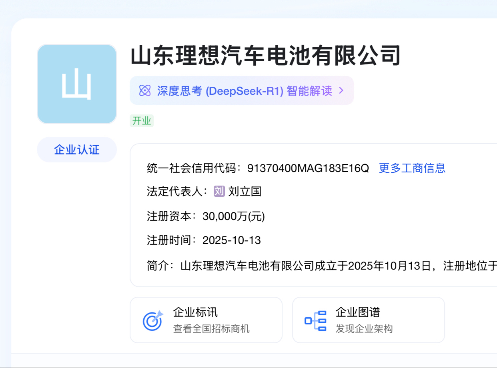Click the purple 刘 avatar badge
The height and width of the screenshot is (368, 497).
click(219, 192)
